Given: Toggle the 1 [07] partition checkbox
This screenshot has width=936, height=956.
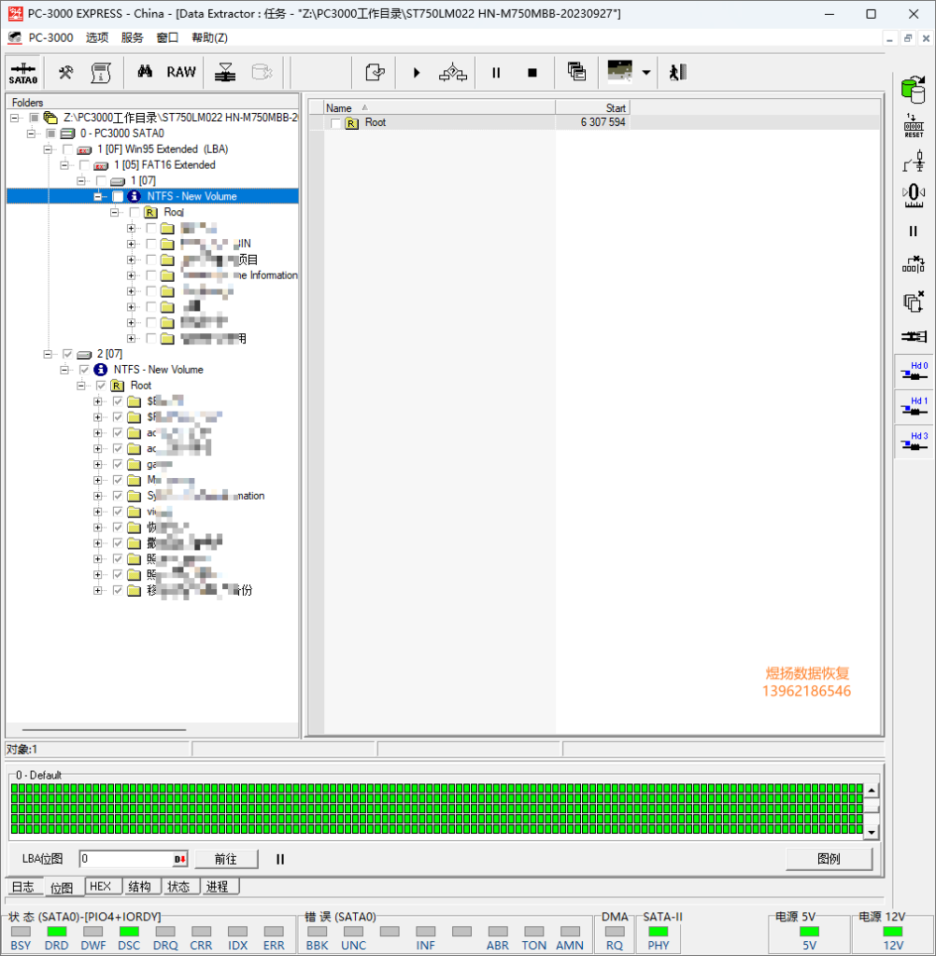Looking at the screenshot, I should click(x=101, y=181).
